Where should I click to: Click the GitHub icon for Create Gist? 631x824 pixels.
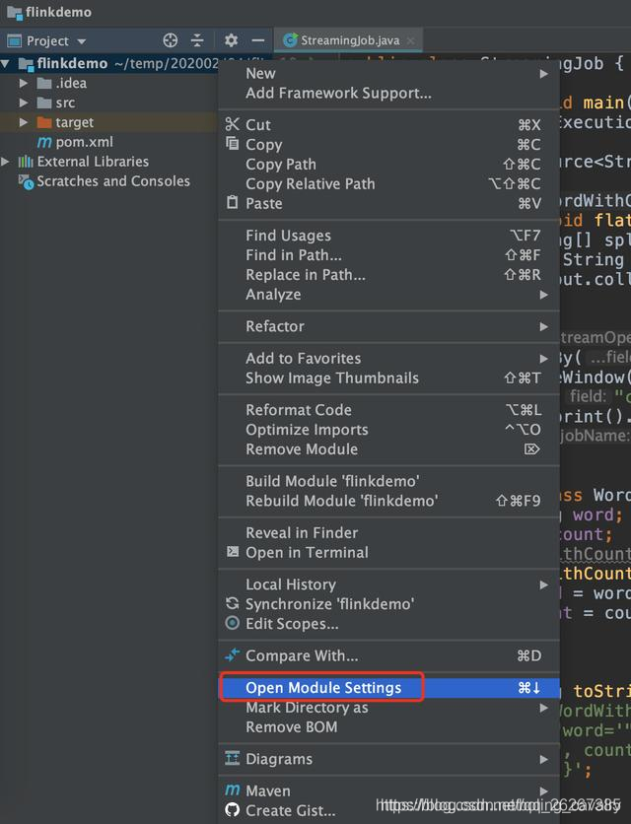[232, 810]
